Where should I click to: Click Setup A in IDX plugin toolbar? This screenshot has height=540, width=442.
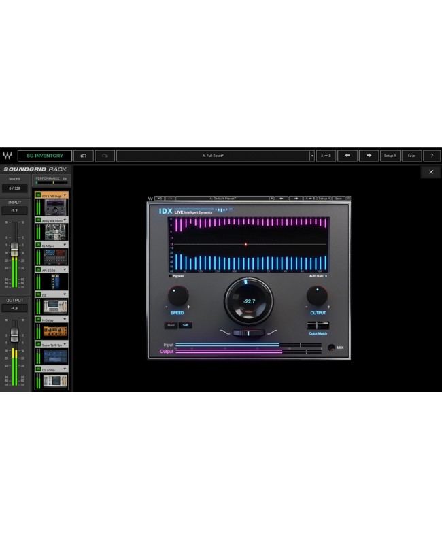[324, 199]
